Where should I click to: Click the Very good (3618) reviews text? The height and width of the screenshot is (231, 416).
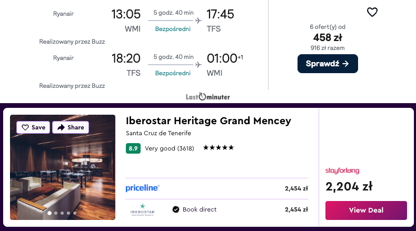point(170,148)
